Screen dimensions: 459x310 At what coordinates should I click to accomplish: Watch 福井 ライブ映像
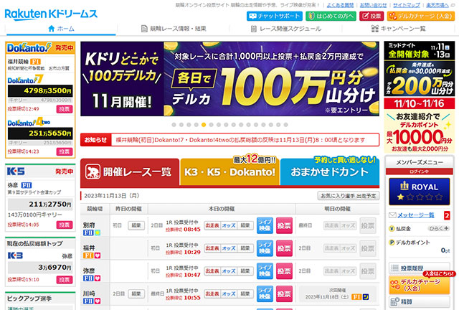[x=265, y=248]
